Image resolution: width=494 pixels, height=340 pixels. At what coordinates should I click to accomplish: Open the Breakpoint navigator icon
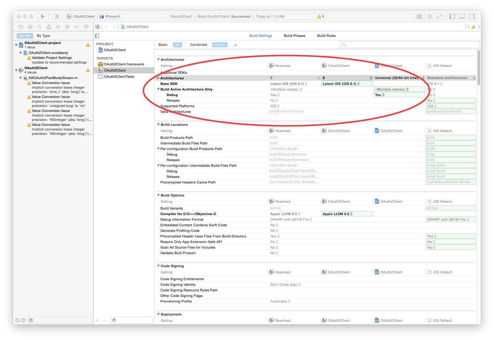tap(77, 27)
